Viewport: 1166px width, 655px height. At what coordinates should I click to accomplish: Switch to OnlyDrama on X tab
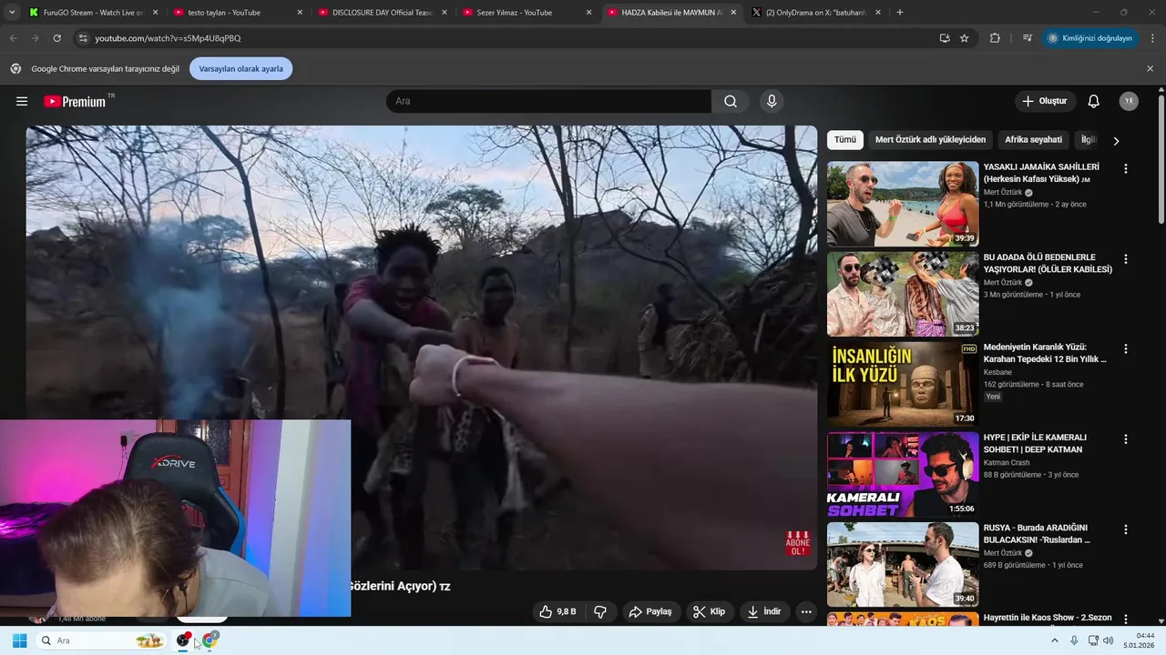pyautogui.click(x=815, y=13)
